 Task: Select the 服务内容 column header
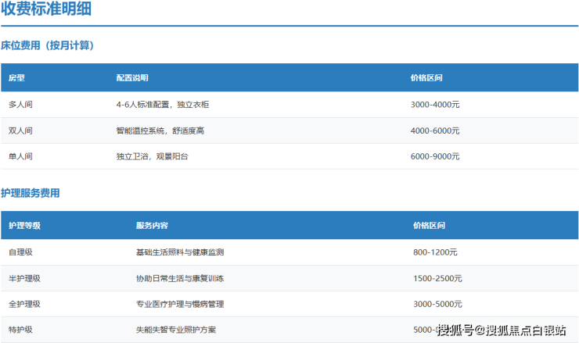(x=151, y=226)
